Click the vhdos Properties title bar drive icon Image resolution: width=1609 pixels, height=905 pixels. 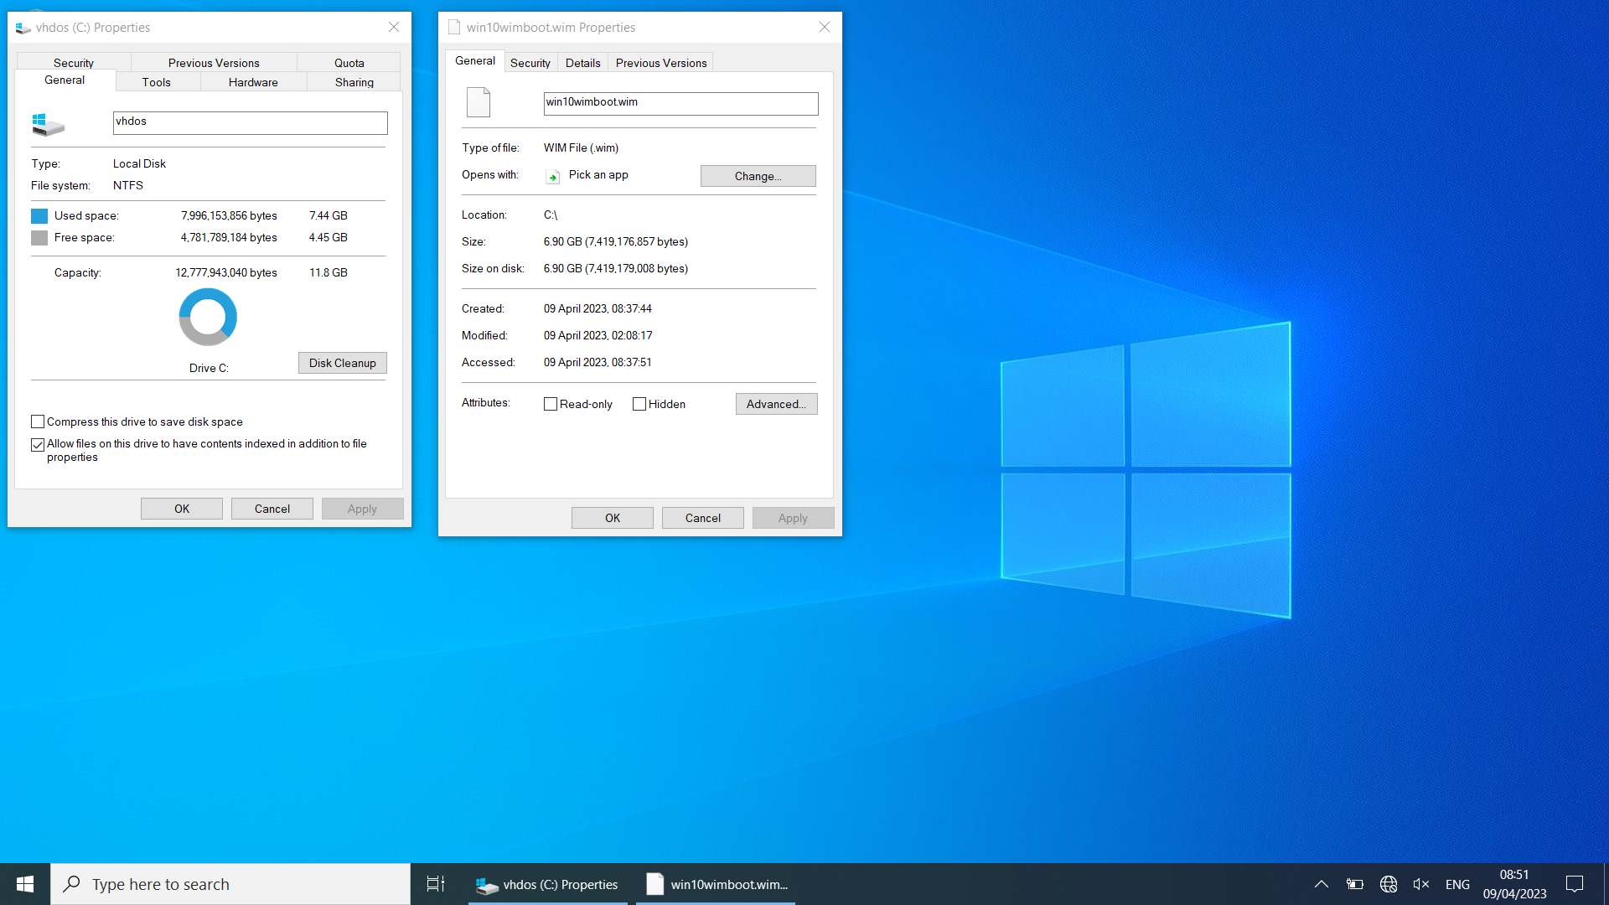point(23,28)
